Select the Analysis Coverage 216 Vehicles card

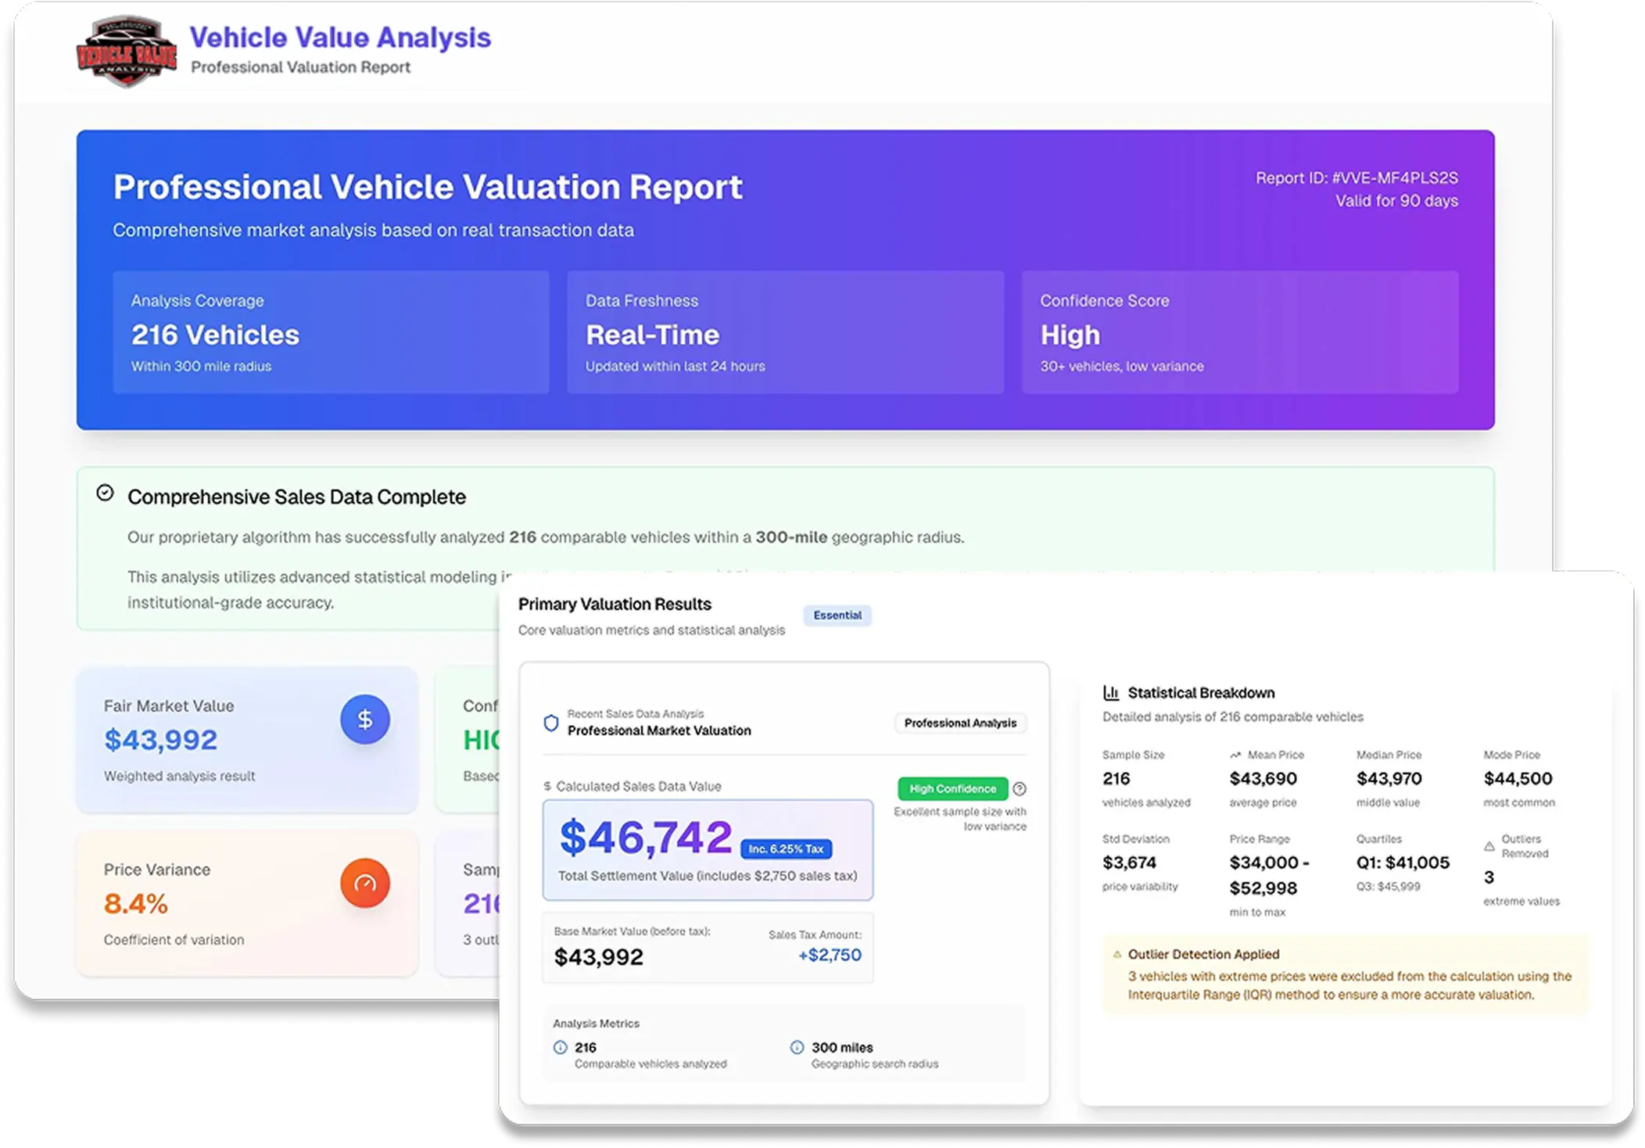pos(331,332)
